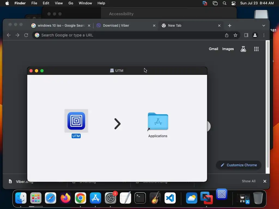
Task: Open Search Labs flask icon
Action: (x=243, y=49)
